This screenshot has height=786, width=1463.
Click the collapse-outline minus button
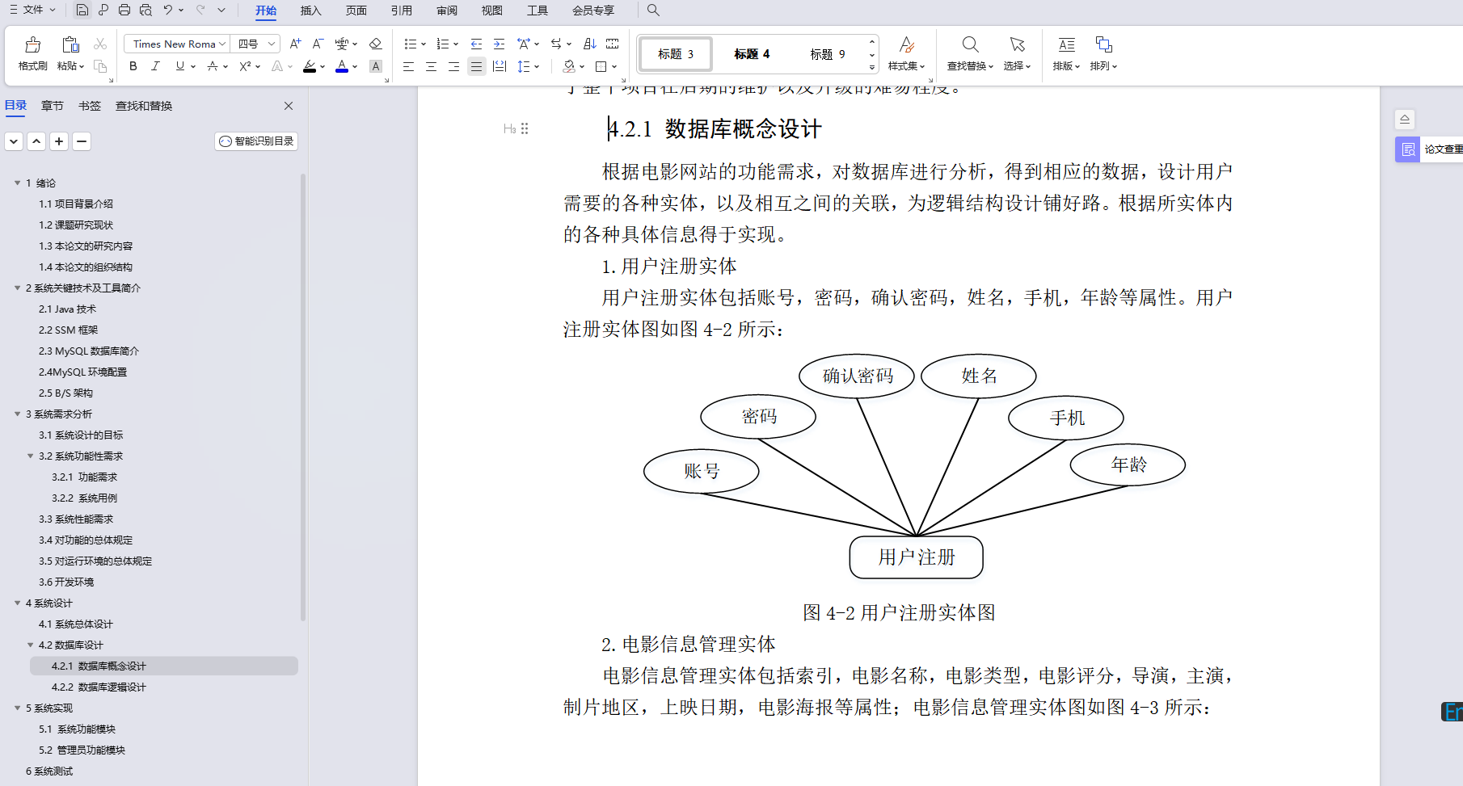click(82, 141)
